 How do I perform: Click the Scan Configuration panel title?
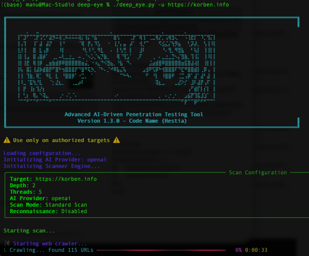[x=257, y=173]
